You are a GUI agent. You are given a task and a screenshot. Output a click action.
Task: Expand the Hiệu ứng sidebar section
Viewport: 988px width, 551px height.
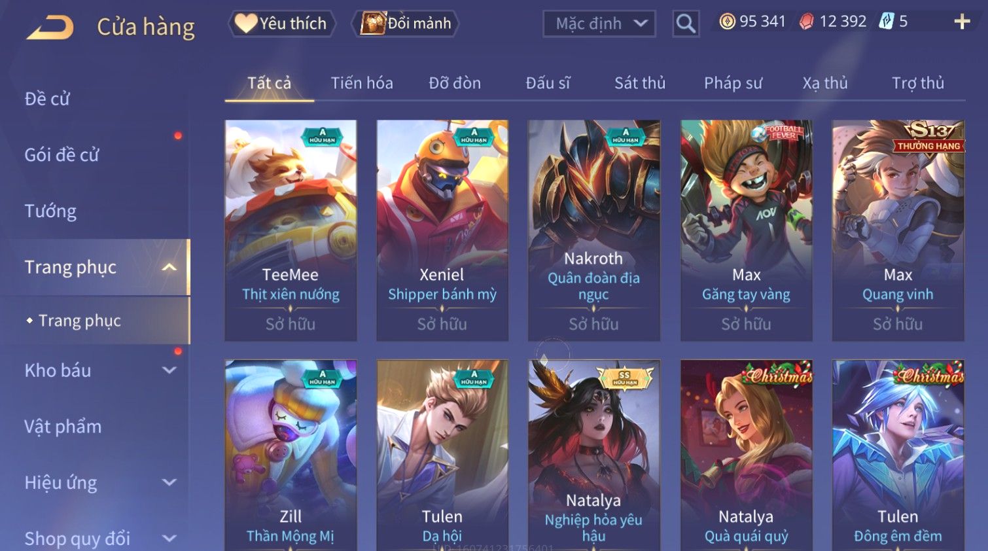point(169,483)
